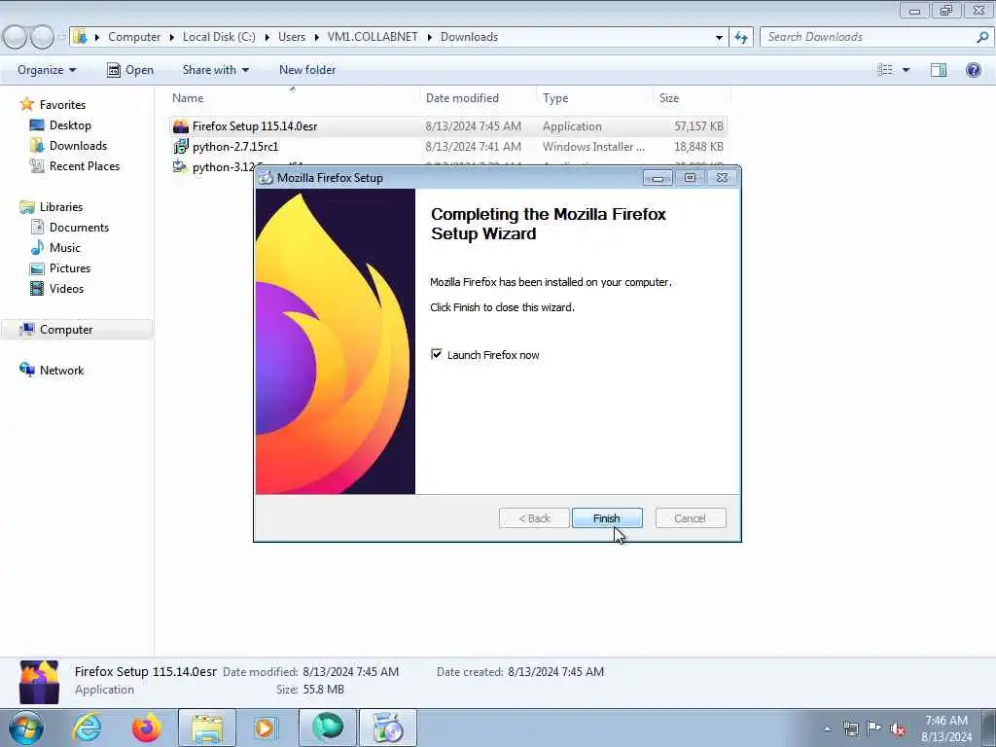Select VM1.COLLABNET in the breadcrumb
This screenshot has height=747, width=996.
pos(373,37)
